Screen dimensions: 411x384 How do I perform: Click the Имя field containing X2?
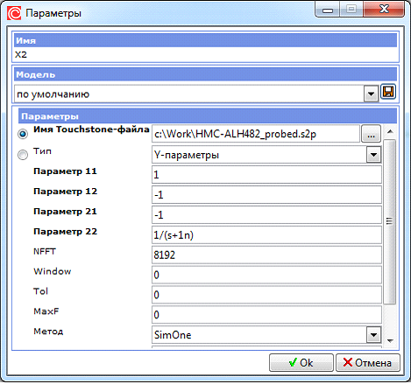click(205, 54)
